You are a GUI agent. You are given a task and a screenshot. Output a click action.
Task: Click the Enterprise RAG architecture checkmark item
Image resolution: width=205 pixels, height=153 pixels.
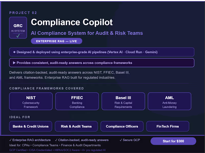(30, 140)
